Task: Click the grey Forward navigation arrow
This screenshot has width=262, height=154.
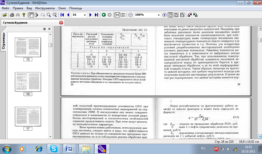Action: [110, 15]
